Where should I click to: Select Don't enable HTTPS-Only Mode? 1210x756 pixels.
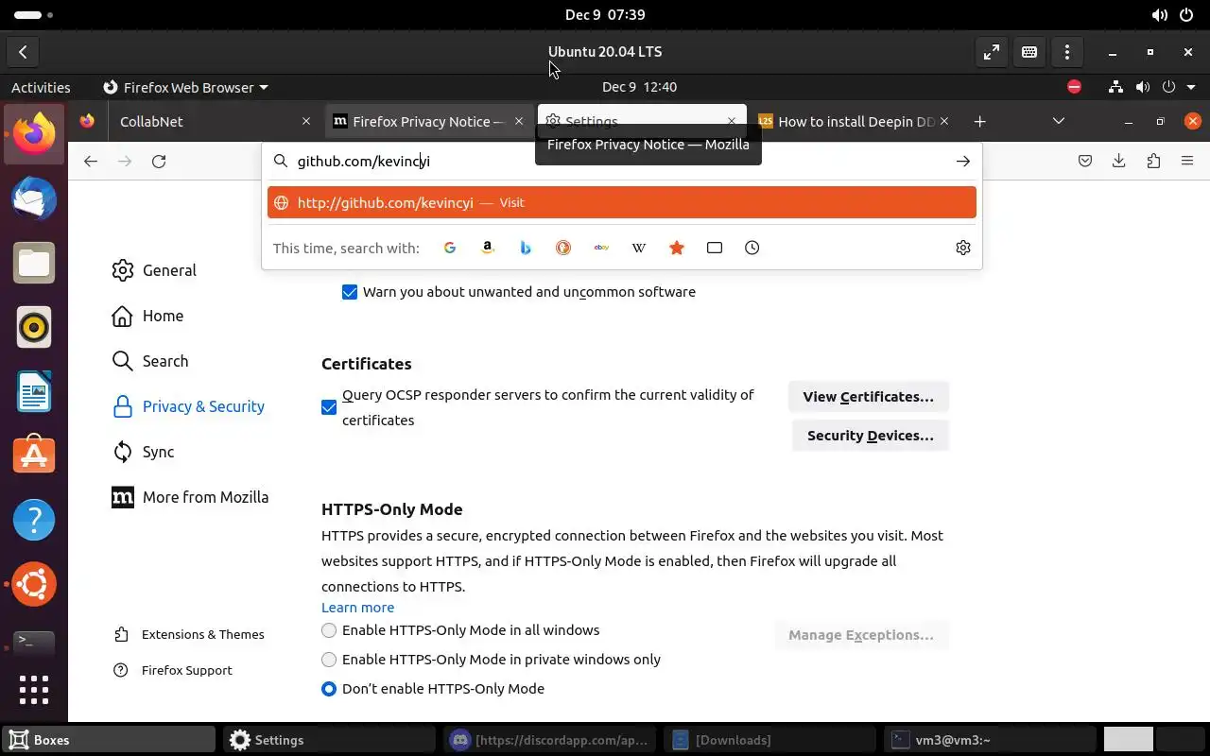click(329, 689)
